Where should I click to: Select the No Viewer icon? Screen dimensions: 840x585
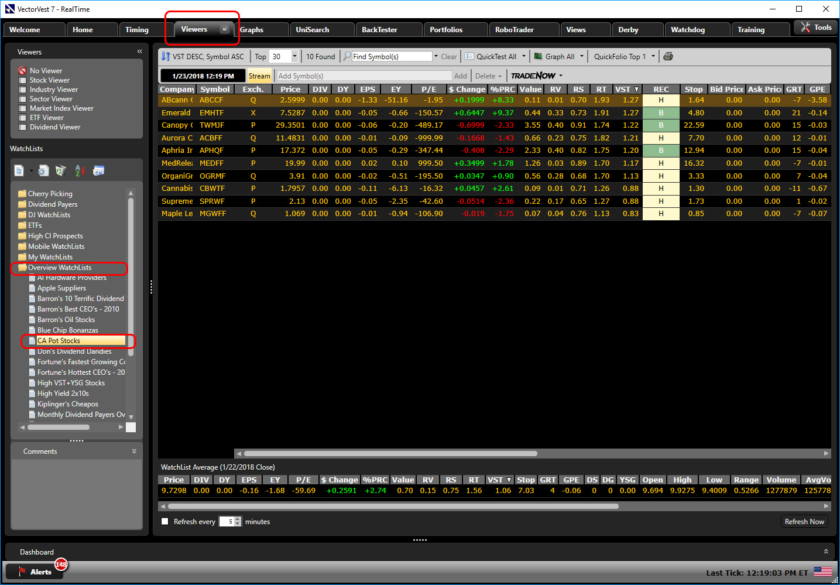[x=22, y=71]
